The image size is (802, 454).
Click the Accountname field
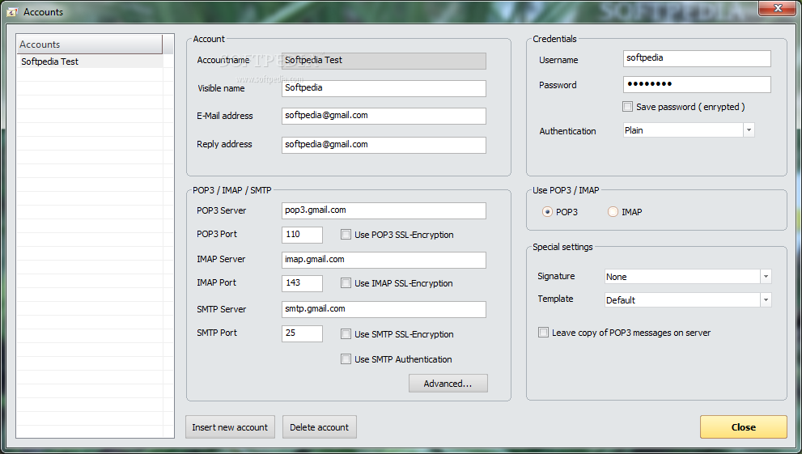coord(384,61)
